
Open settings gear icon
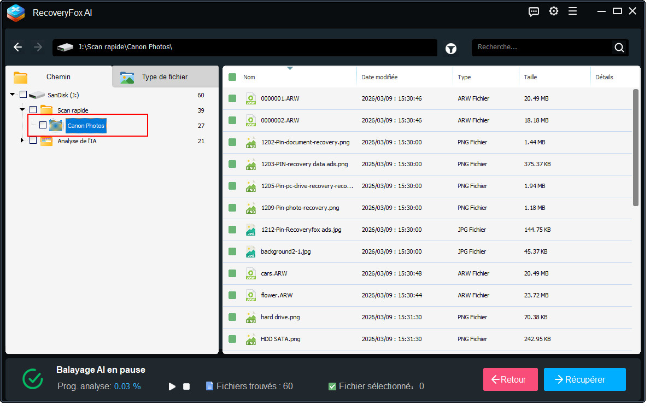(x=554, y=11)
